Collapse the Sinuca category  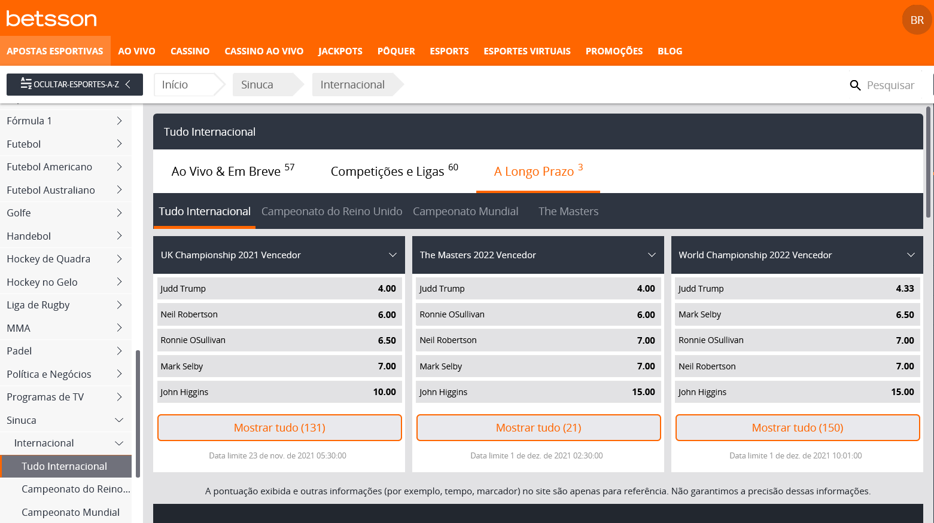coord(66,420)
